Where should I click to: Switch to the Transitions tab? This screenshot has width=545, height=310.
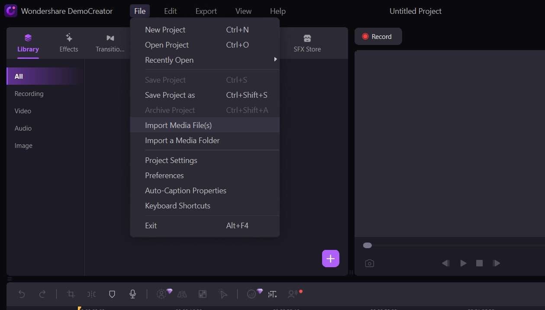pyautogui.click(x=110, y=43)
